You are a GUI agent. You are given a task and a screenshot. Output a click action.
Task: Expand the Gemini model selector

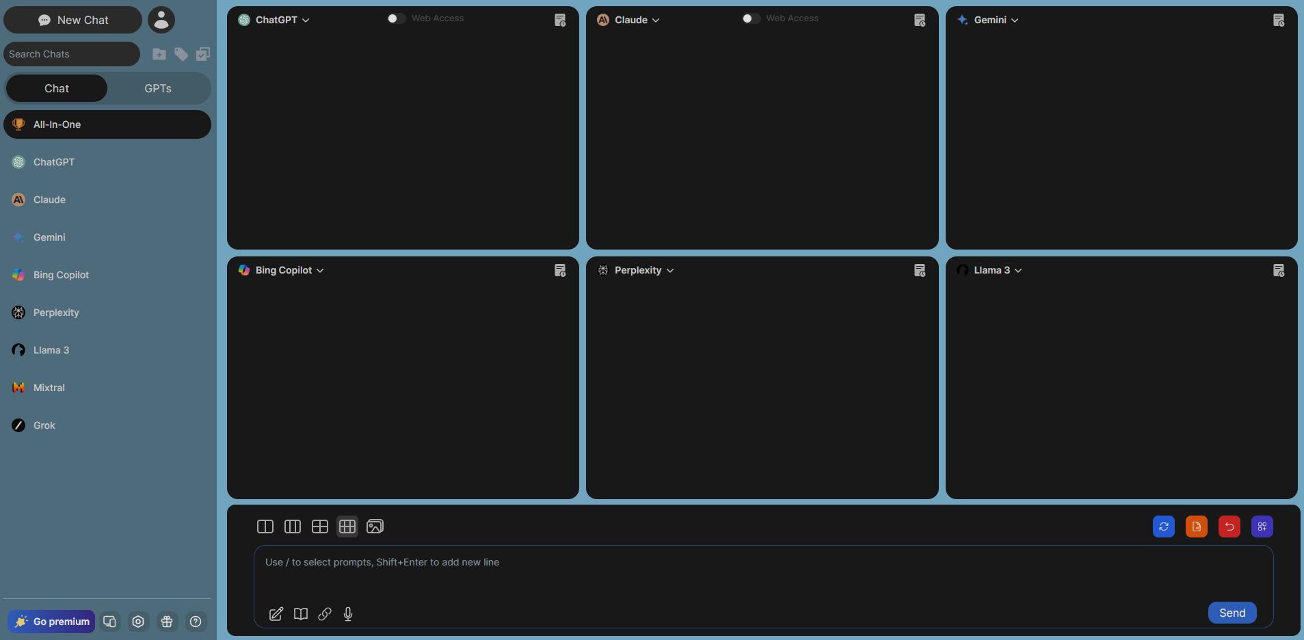click(1016, 20)
